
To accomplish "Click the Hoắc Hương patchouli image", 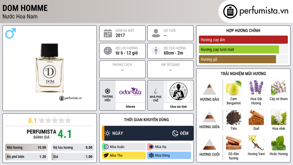I will point(279,143).
